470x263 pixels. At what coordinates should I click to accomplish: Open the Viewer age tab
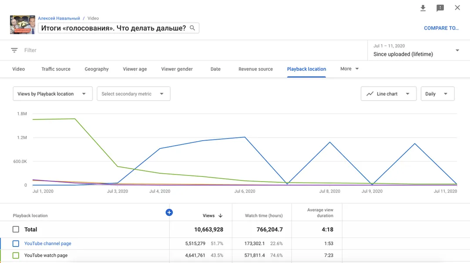pyautogui.click(x=135, y=69)
